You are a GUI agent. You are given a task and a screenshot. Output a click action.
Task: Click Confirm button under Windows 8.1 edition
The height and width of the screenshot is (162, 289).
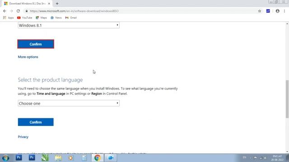point(36,44)
